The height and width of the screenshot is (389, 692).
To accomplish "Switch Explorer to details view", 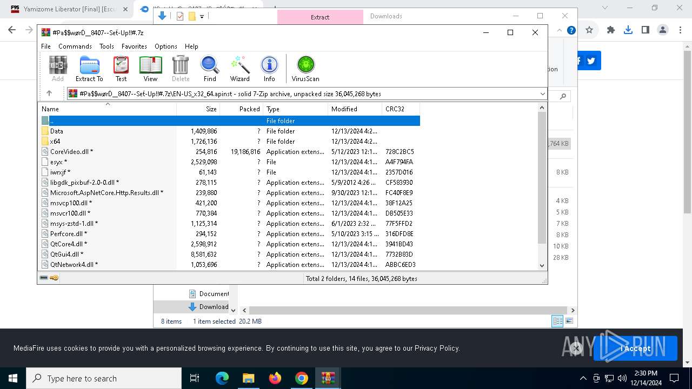I will tap(557, 321).
